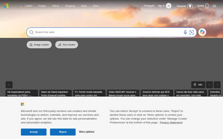Viewport: 223px width, 139px height.
Task: Navigate to News
Action: click(x=96, y=6)
